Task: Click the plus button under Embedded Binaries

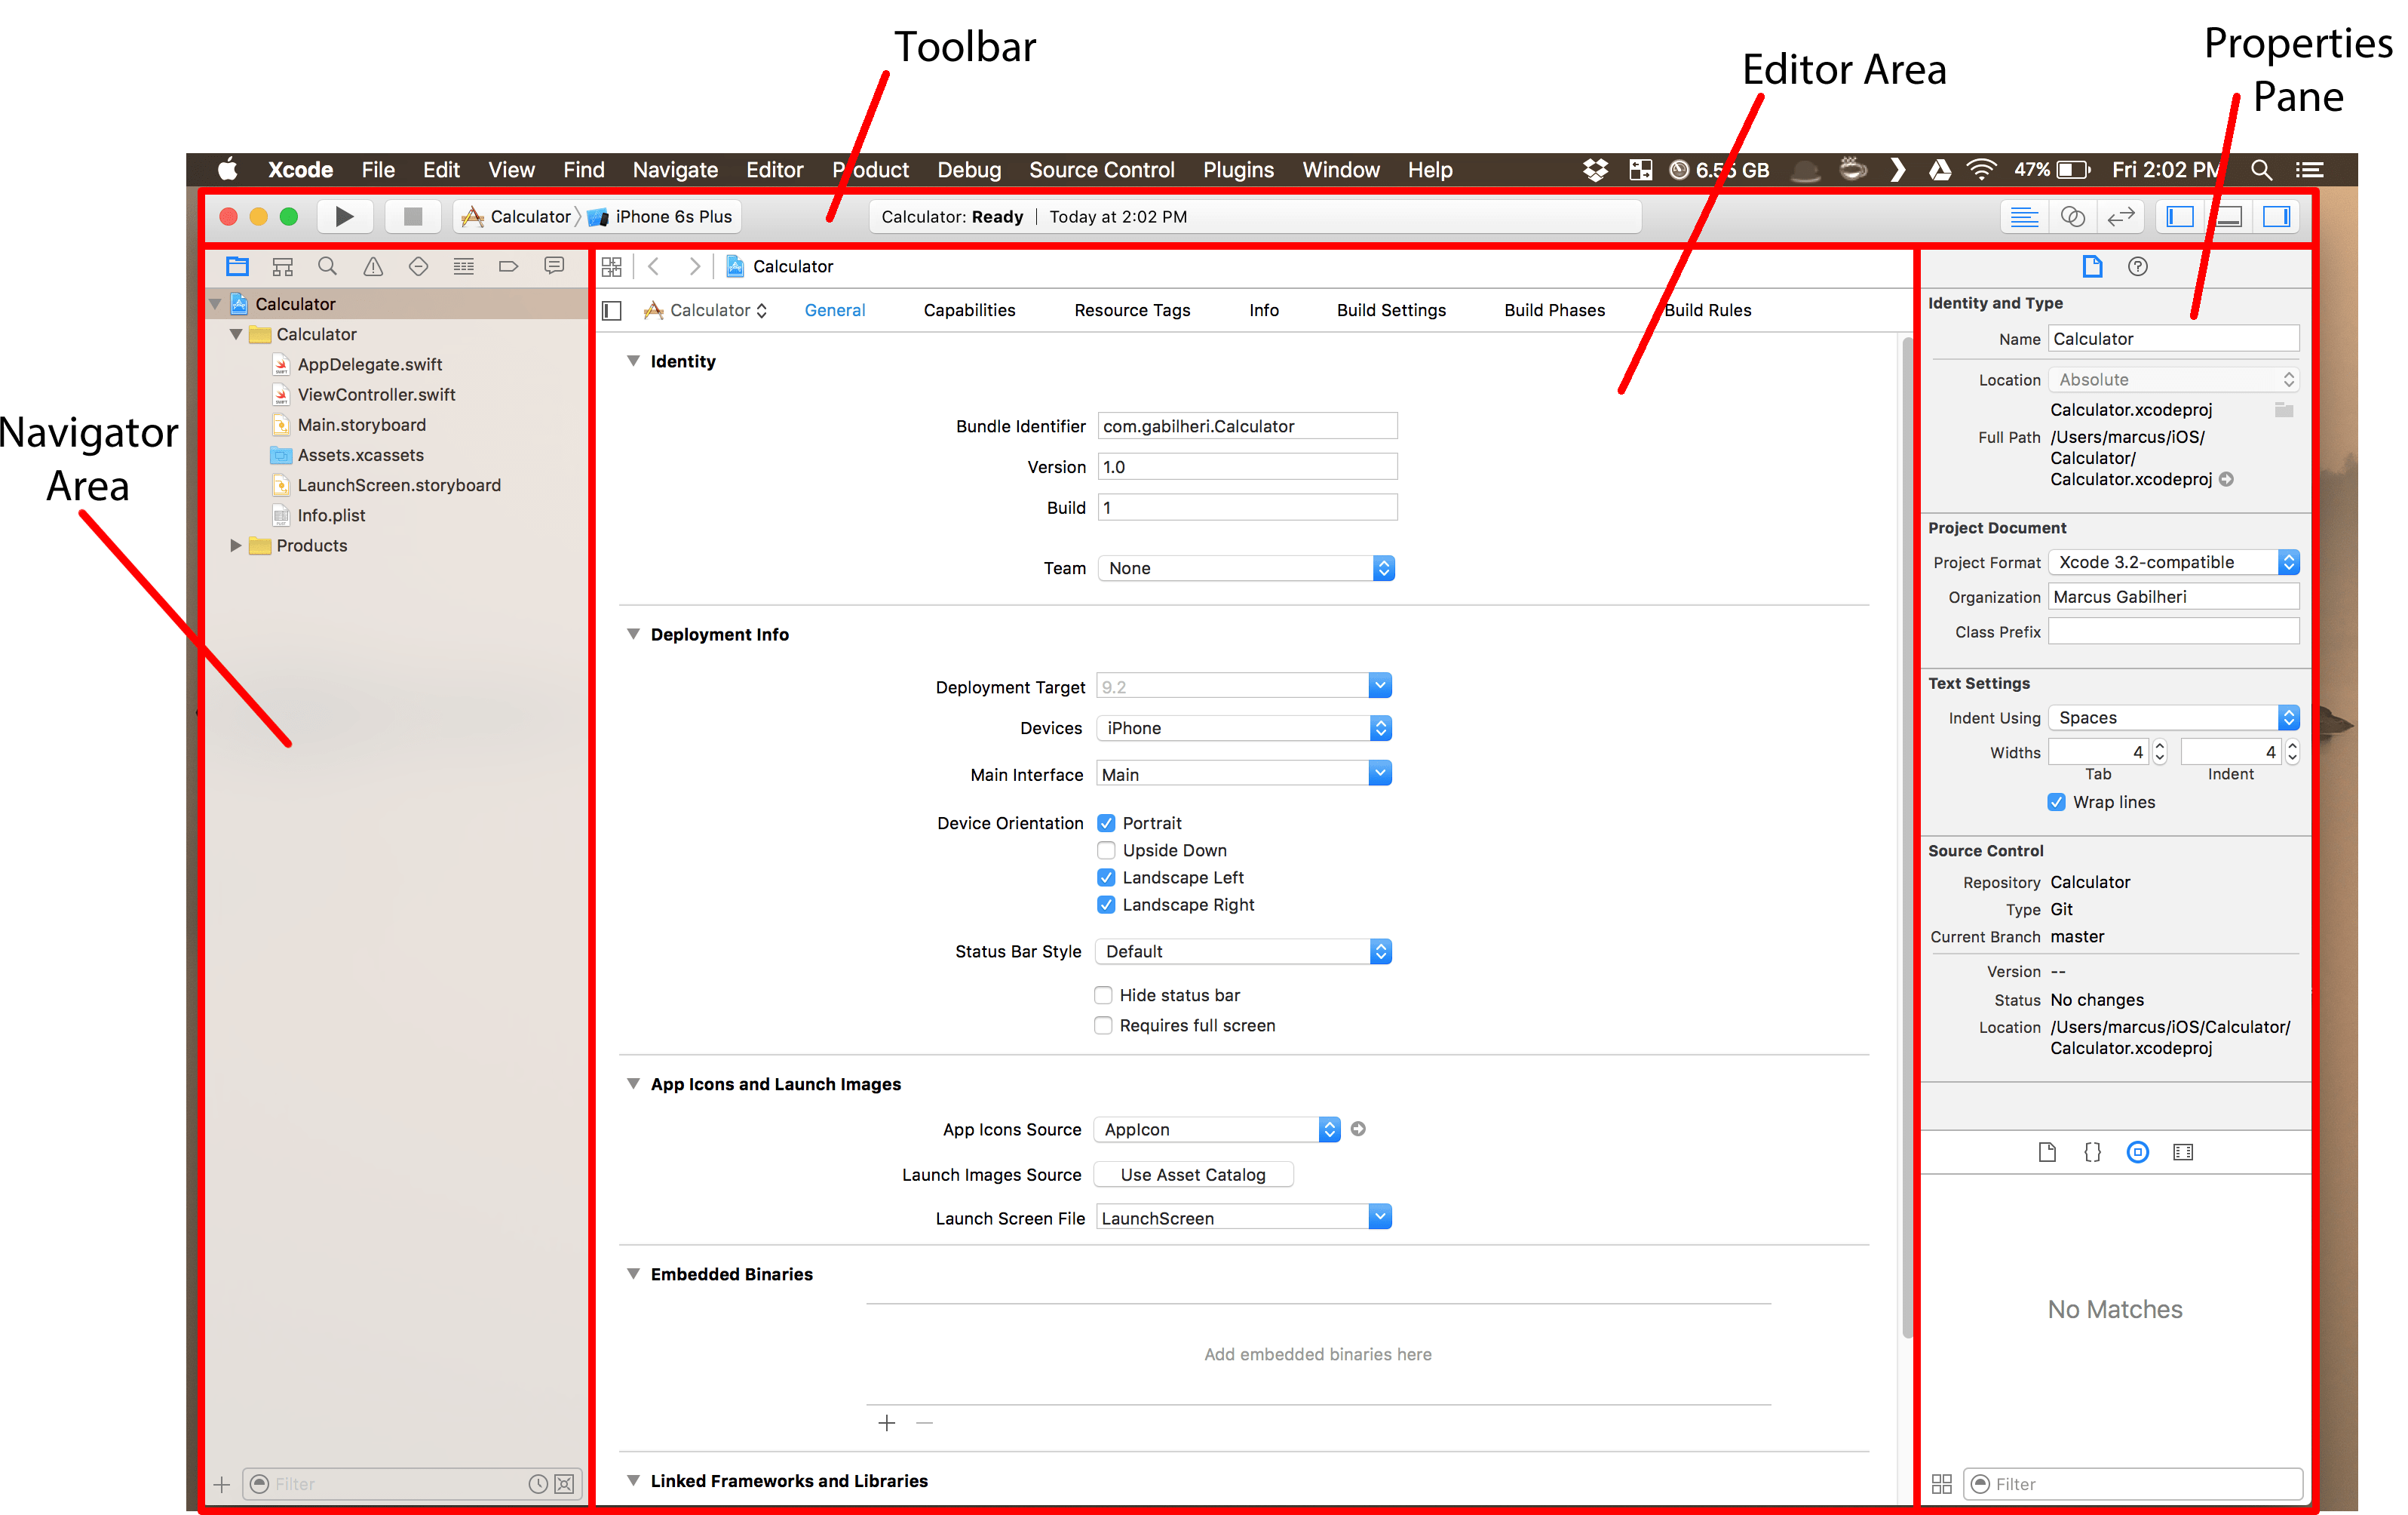Action: pyautogui.click(x=886, y=1423)
